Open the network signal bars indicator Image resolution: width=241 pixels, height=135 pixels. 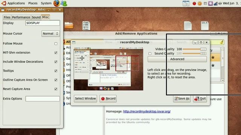click(x=216, y=3)
